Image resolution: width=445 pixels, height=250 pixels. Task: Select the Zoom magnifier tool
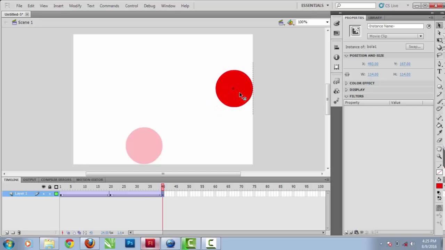[x=439, y=157]
